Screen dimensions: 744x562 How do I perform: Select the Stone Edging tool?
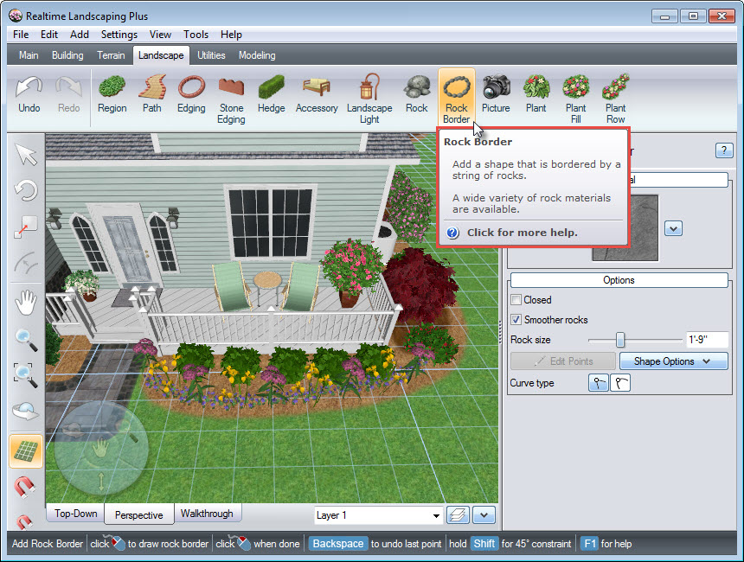[231, 99]
